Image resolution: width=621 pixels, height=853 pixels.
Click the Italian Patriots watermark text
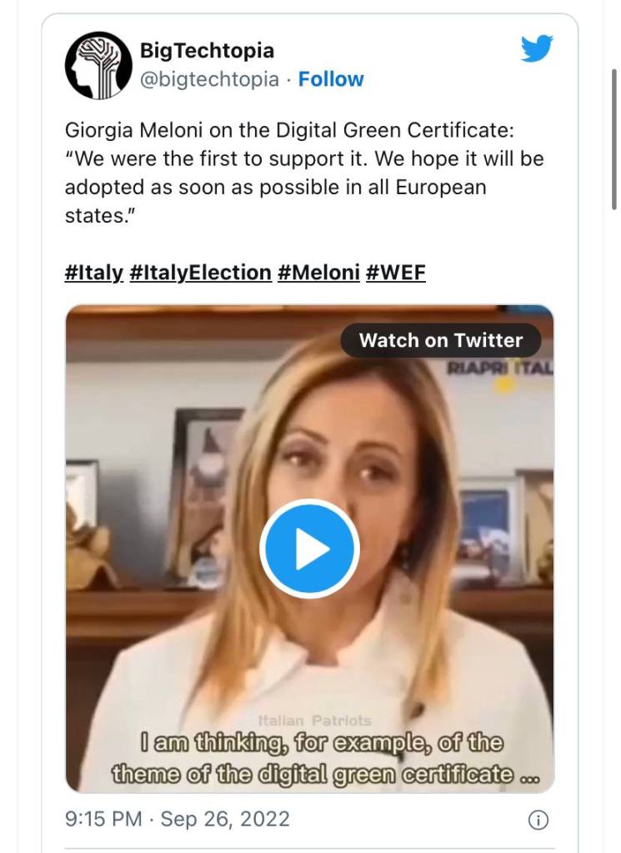click(315, 720)
